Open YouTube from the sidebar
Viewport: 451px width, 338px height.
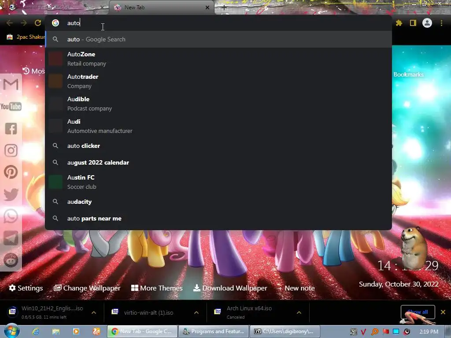coord(11,107)
